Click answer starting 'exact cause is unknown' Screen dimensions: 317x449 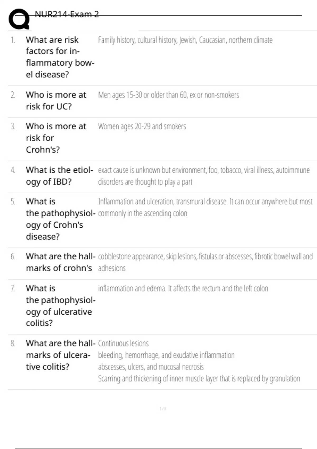(x=204, y=176)
